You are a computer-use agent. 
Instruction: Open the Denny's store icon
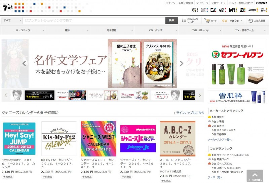click(253, 10)
